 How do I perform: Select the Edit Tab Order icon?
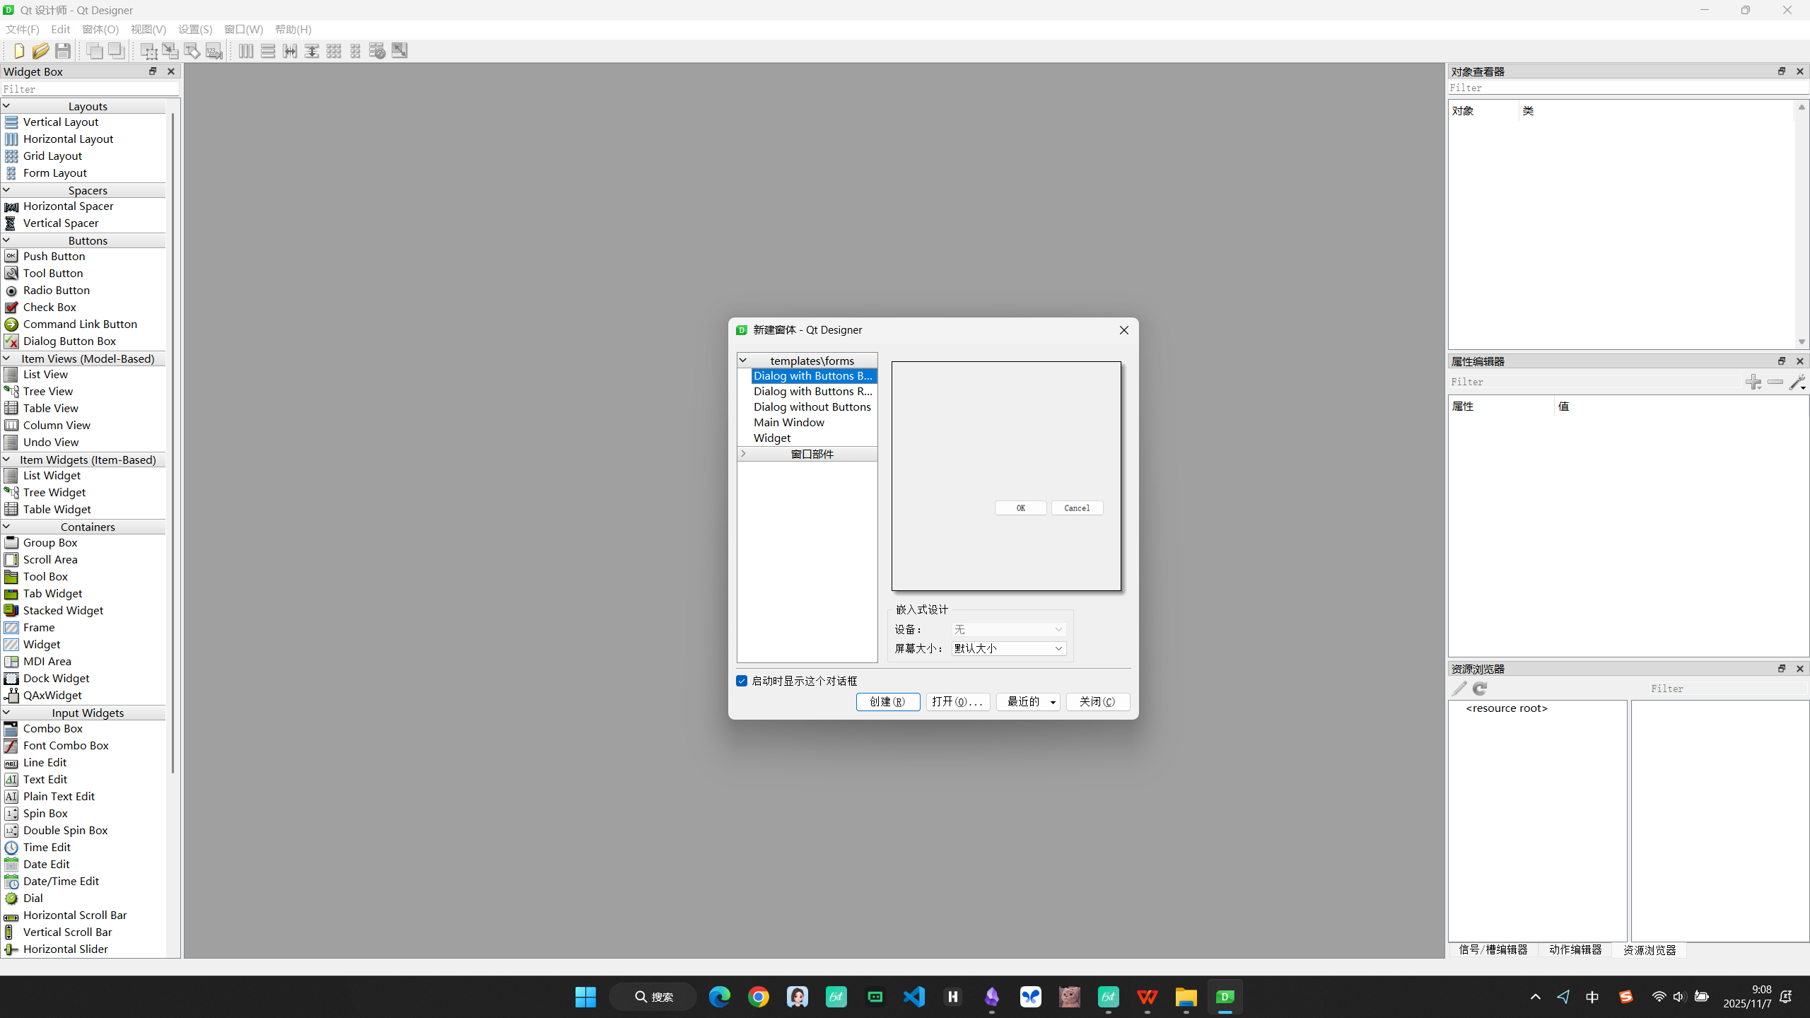[x=214, y=51]
